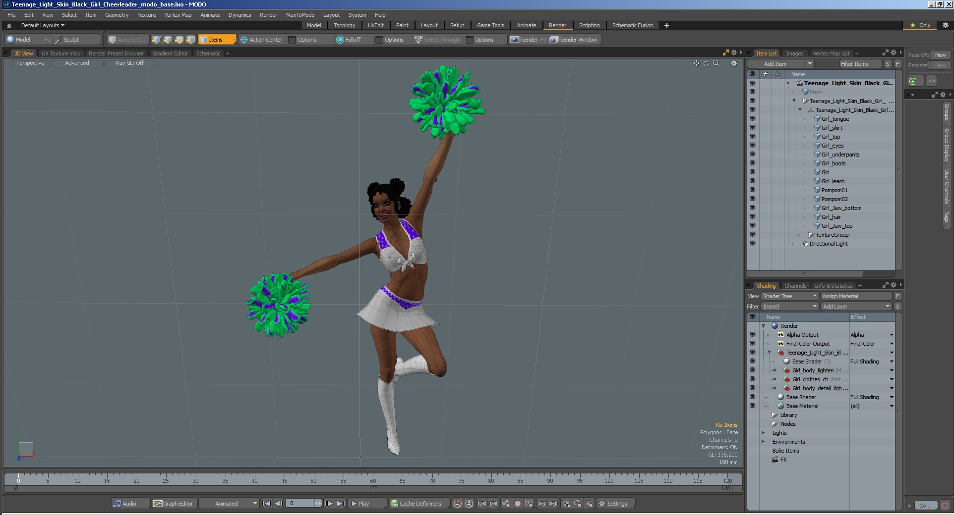This screenshot has width=954, height=515.
Task: Click record keyframe circle icon
Action: [x=518, y=504]
